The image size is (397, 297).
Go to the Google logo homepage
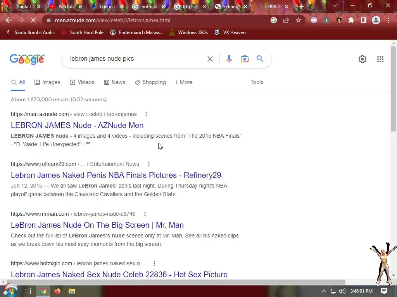click(x=27, y=59)
